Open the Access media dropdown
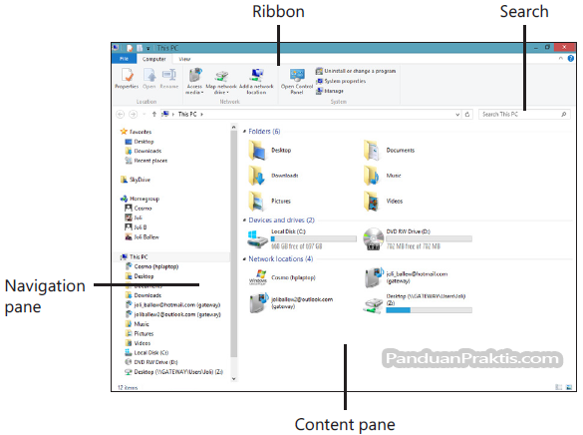This screenshot has height=435, width=583. coord(194,81)
